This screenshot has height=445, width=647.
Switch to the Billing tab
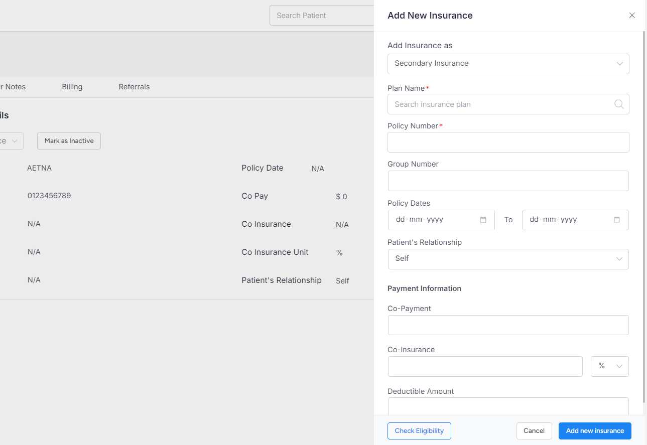(72, 87)
